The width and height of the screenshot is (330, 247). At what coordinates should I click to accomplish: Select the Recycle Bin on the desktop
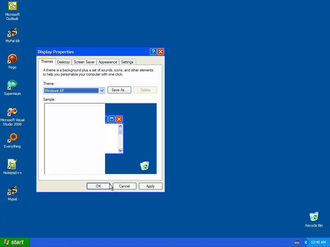[x=314, y=220]
